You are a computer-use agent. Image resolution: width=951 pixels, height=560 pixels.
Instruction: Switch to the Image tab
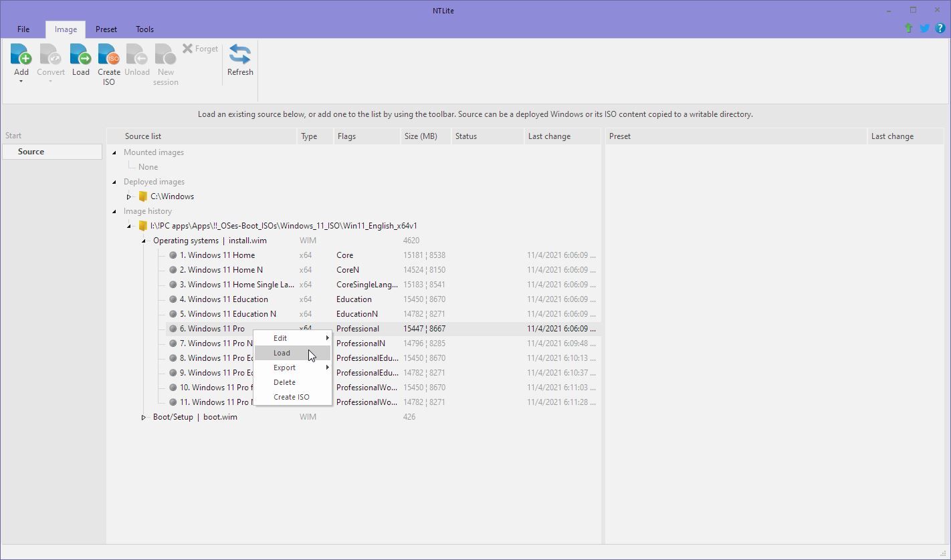(x=66, y=29)
